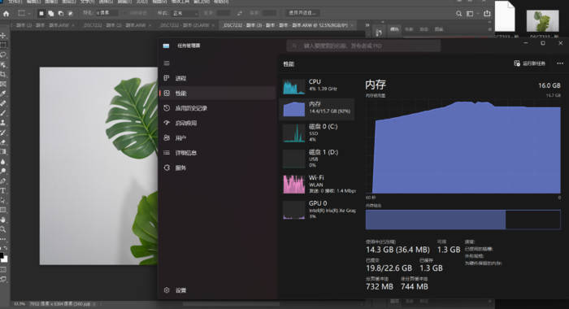Select the Move tool in Photoshop
Screen dimensions: 569x309
tap(3, 36)
